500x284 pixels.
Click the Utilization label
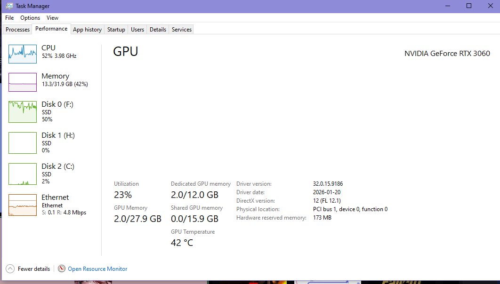click(126, 184)
